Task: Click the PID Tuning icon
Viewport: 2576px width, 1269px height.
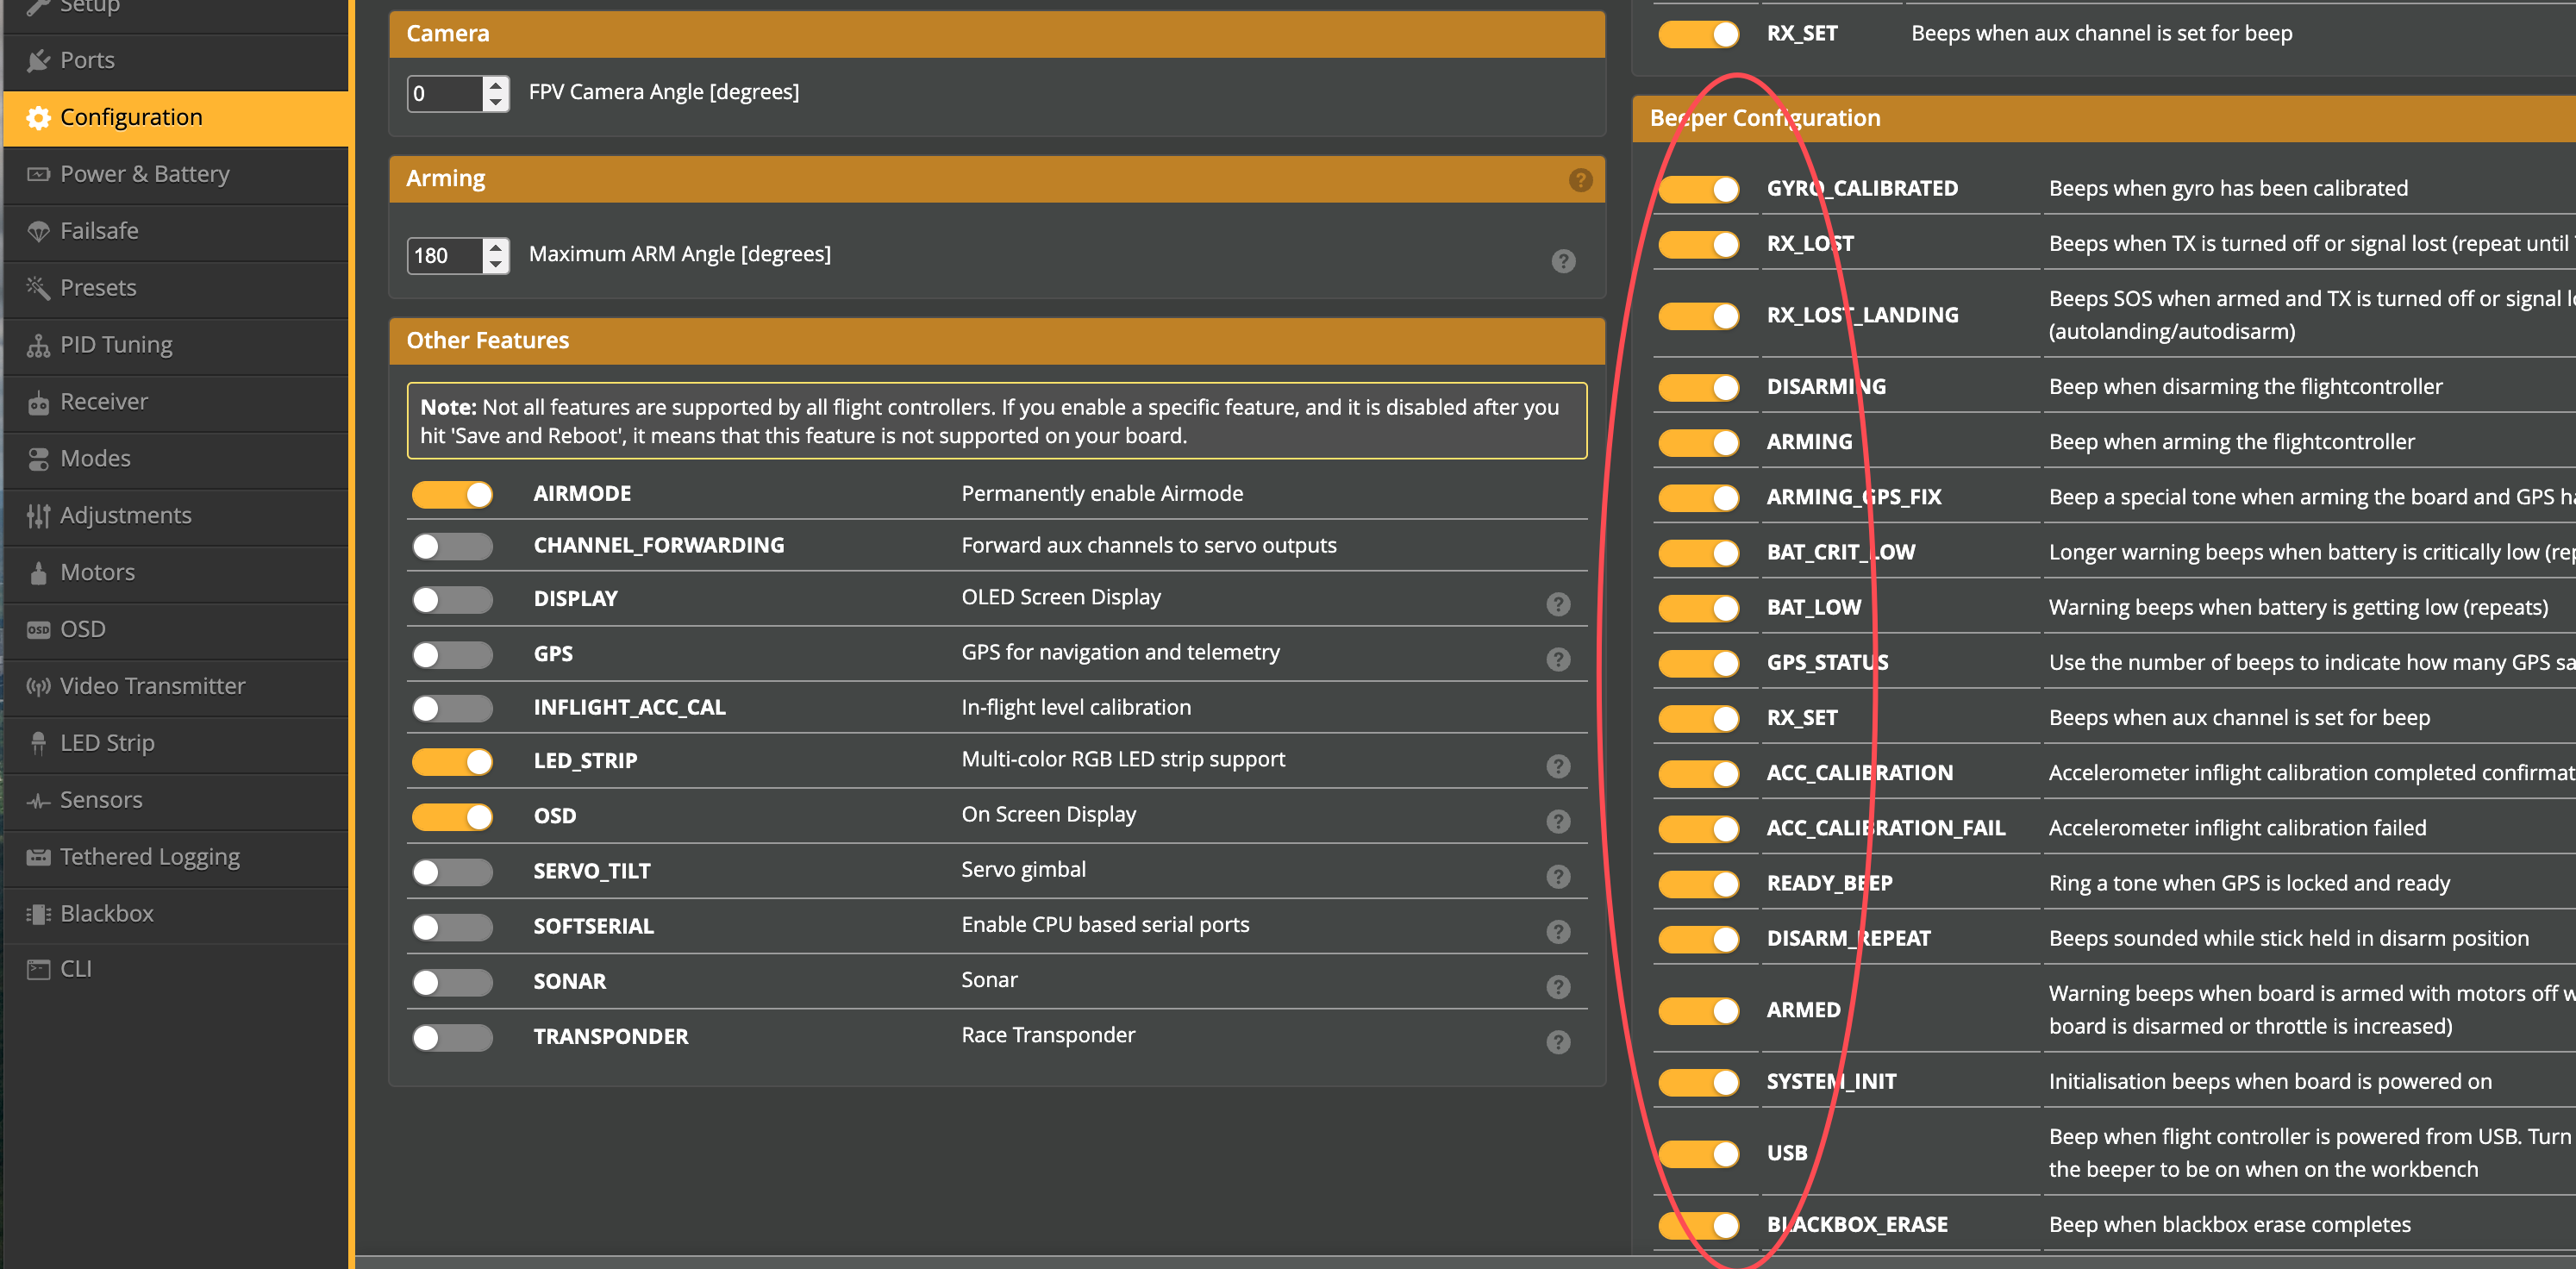Action: click(x=38, y=346)
